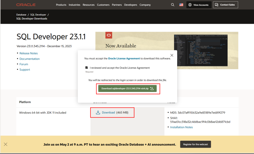The height and width of the screenshot is (154, 254).
Task: Click View Accounts button
Action: 199,5
